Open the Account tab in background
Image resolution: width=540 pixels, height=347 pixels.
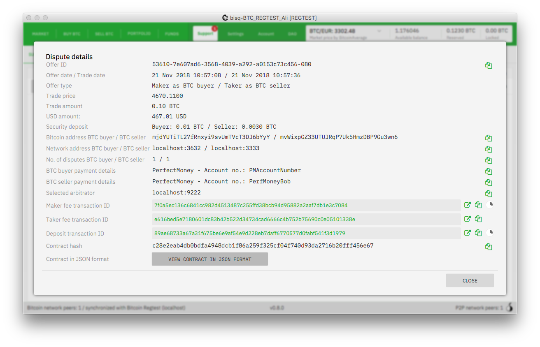coord(266,34)
